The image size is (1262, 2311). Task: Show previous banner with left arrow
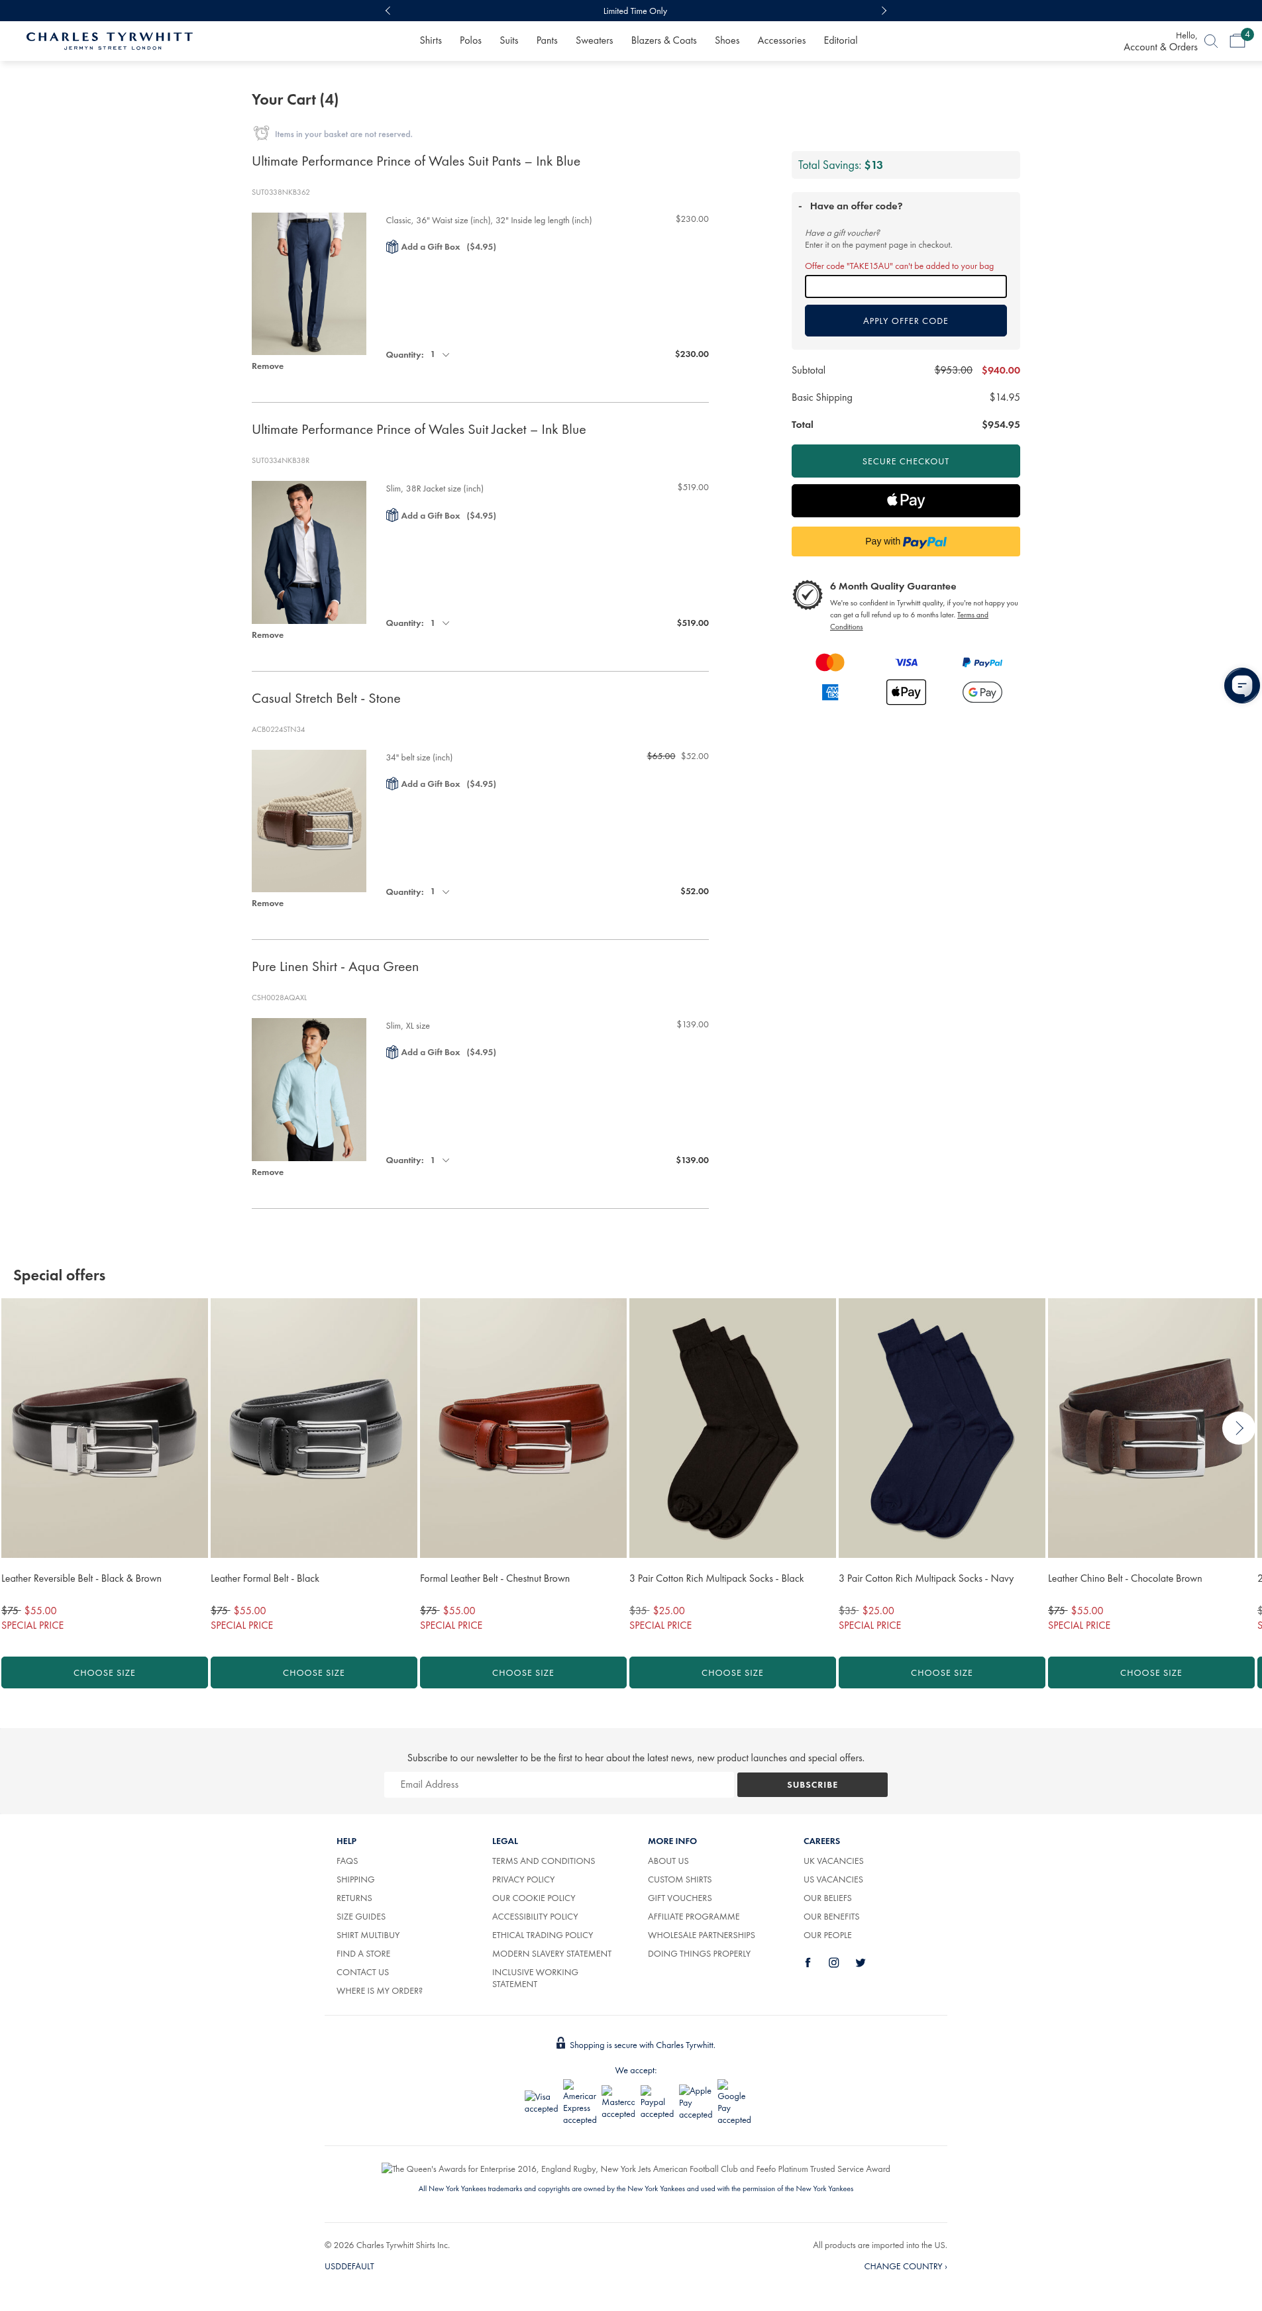(388, 11)
